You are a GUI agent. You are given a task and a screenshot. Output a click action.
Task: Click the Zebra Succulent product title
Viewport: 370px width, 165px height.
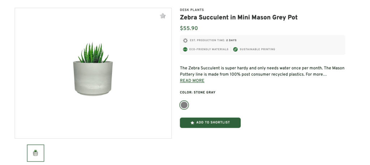click(238, 17)
